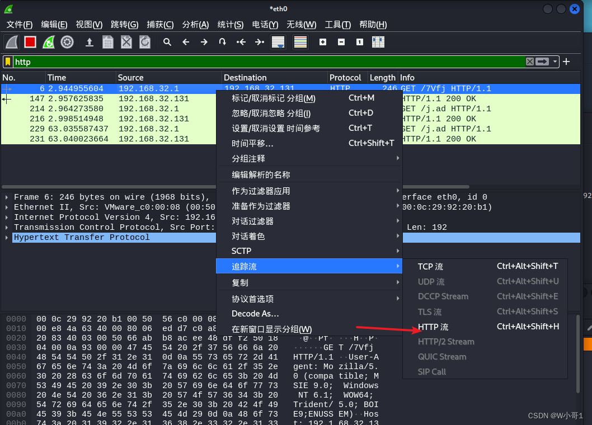Open the SCTP submenu

click(x=309, y=251)
